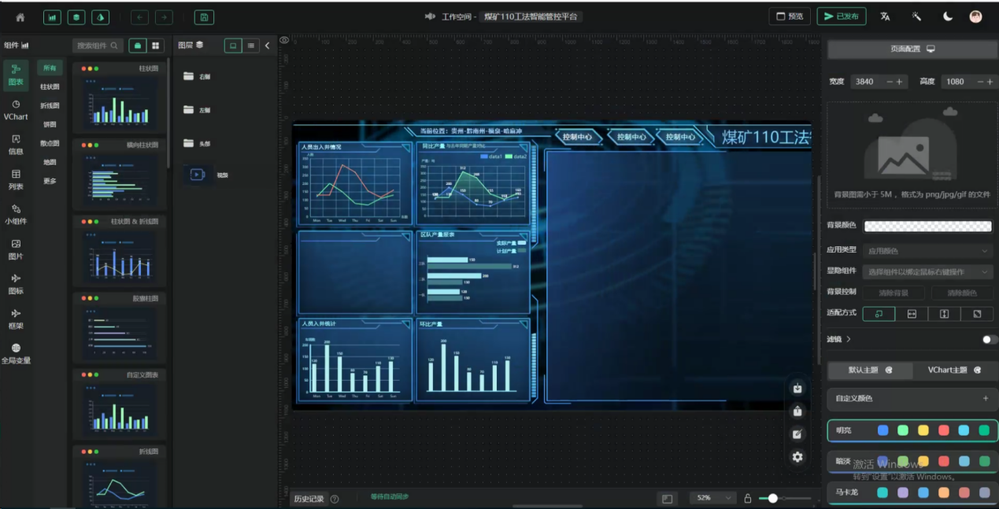
Task: Collapse the layers panel with the chevron
Action: 267,46
